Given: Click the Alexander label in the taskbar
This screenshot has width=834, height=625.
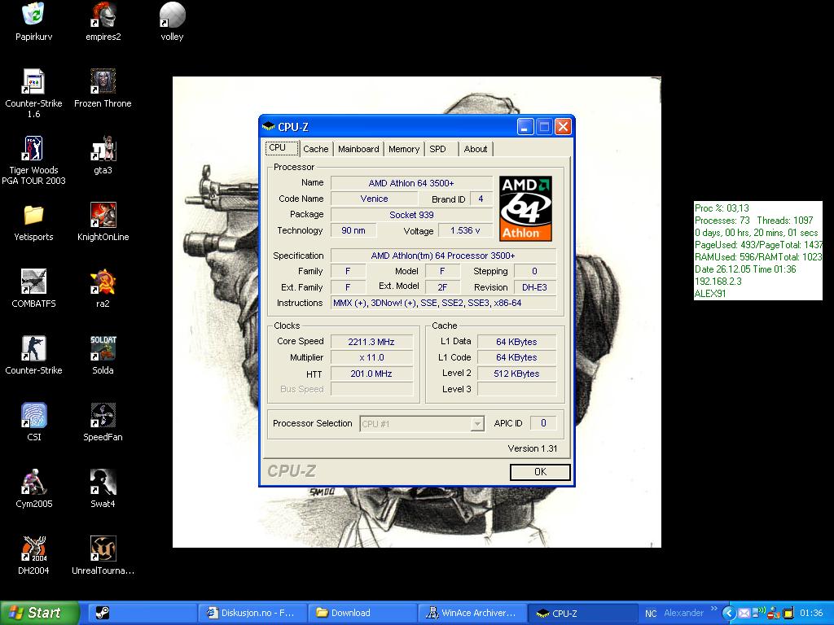Looking at the screenshot, I should pyautogui.click(x=683, y=614).
